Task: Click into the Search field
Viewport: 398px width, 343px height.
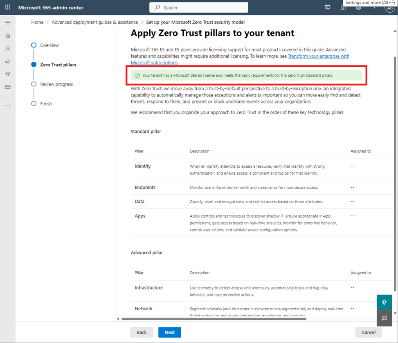Action: pos(199,7)
